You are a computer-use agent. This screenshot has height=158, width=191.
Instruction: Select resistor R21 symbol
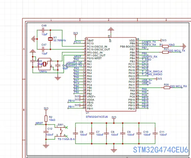pyautogui.click(x=166, y=52)
